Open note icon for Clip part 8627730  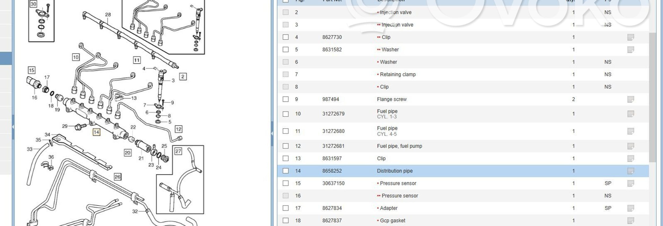tap(630, 37)
